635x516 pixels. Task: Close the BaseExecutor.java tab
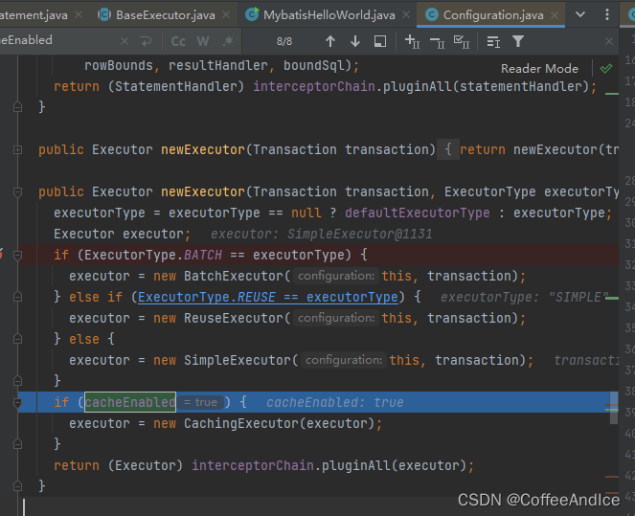point(226,15)
